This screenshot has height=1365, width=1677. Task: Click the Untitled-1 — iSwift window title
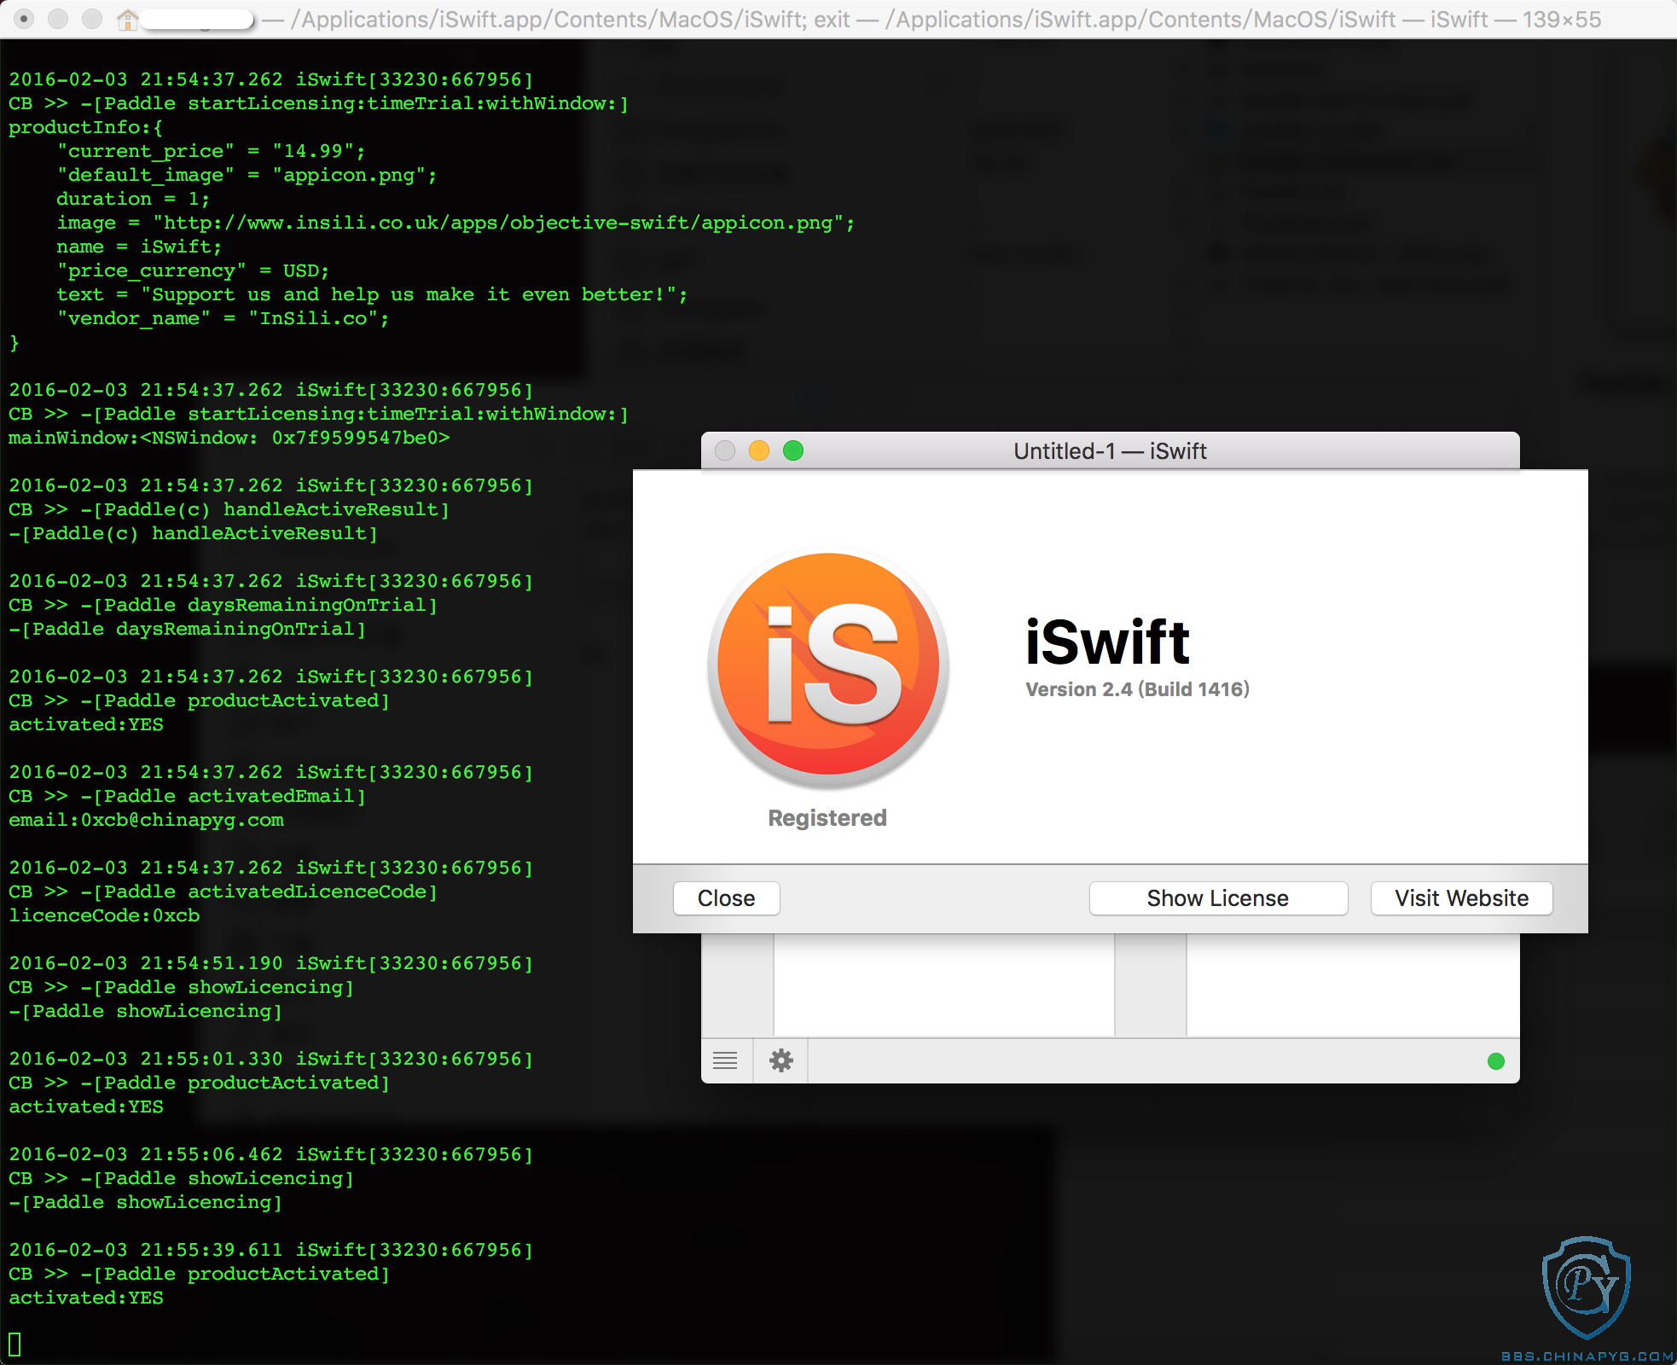pyautogui.click(x=1110, y=450)
